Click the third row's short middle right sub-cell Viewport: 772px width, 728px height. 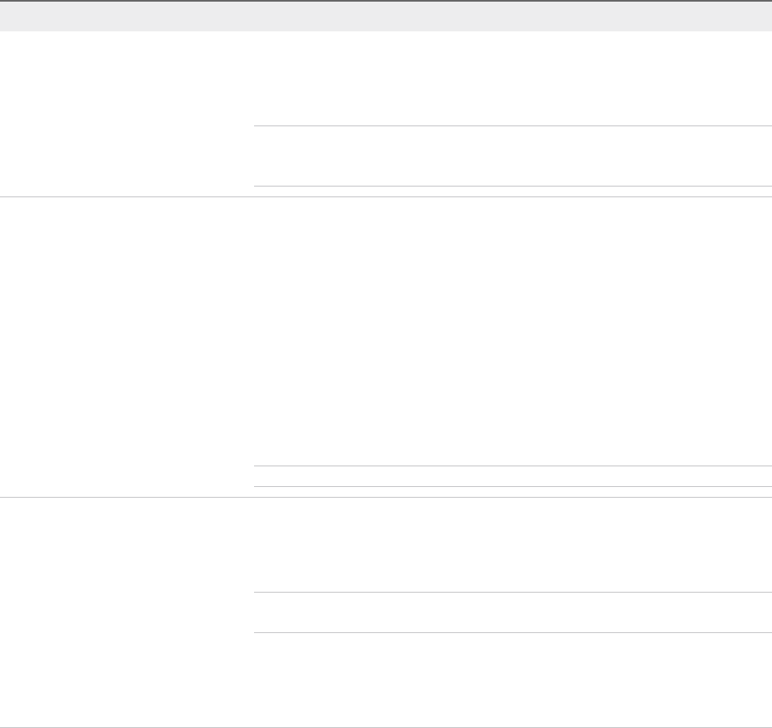(x=511, y=612)
